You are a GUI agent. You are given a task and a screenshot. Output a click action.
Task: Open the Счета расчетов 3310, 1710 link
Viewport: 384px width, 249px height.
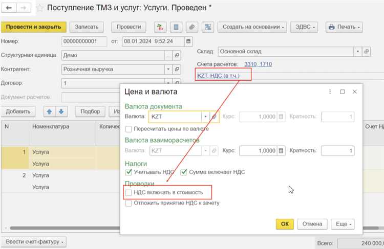(258, 64)
